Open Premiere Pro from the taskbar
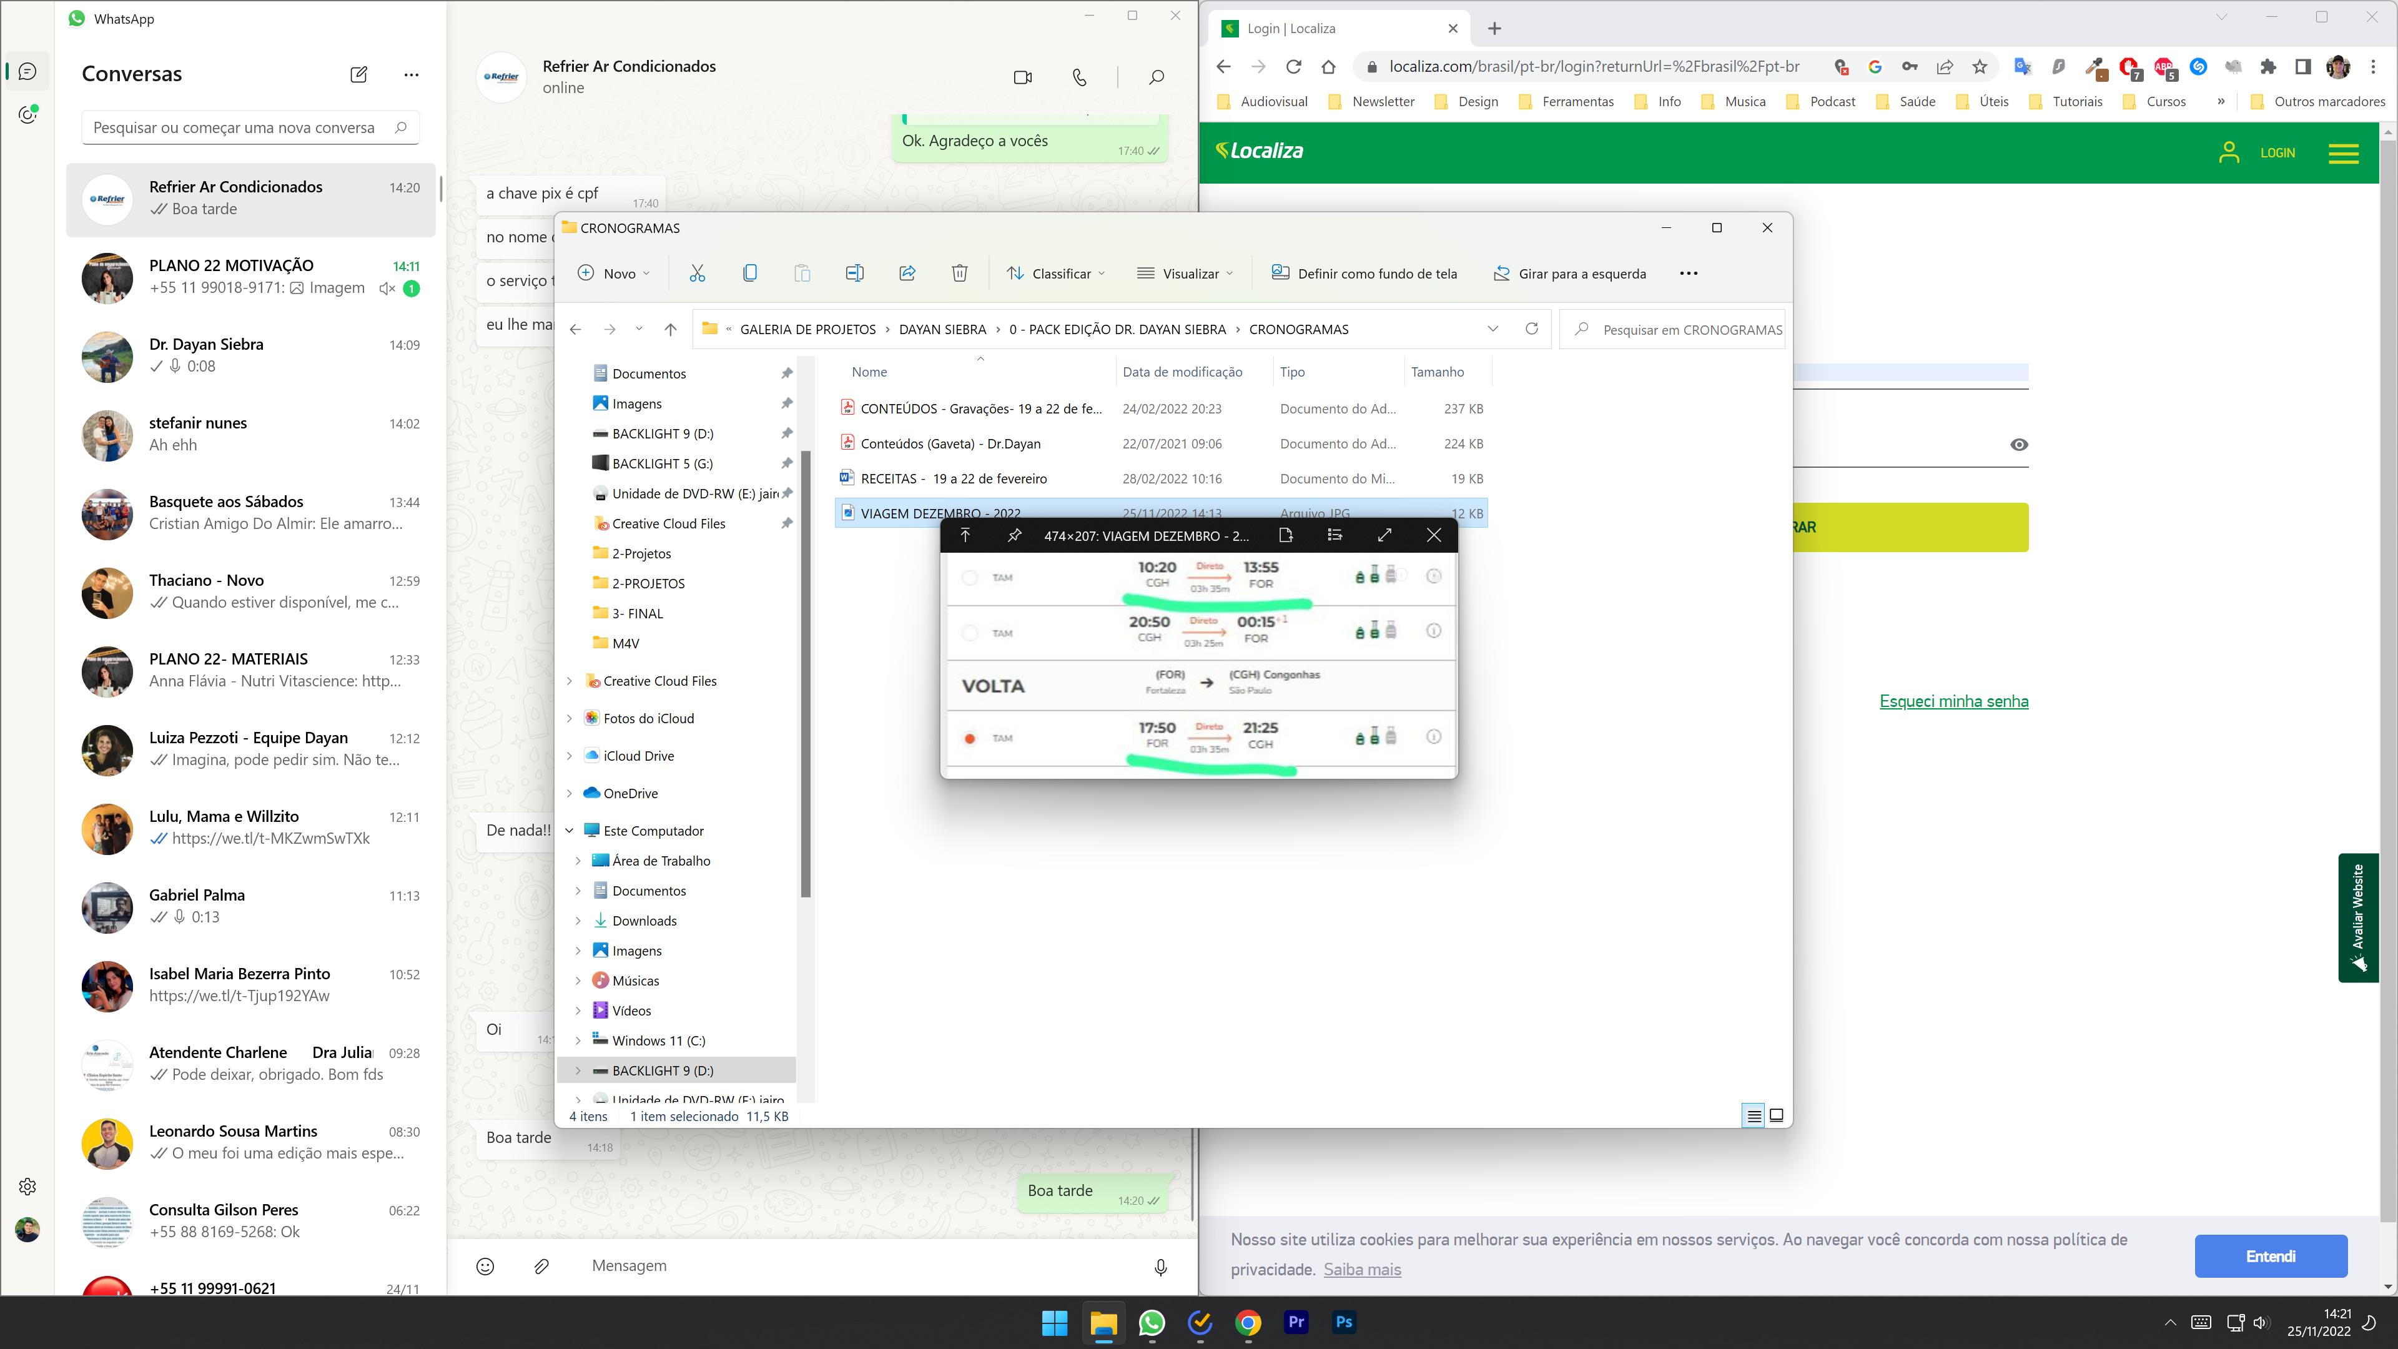The width and height of the screenshot is (2398, 1349). pyautogui.click(x=1296, y=1322)
